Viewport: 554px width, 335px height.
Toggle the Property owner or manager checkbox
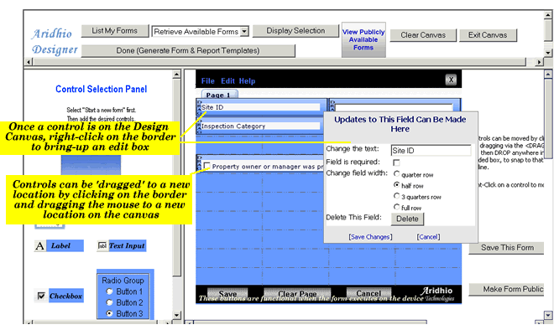click(207, 166)
